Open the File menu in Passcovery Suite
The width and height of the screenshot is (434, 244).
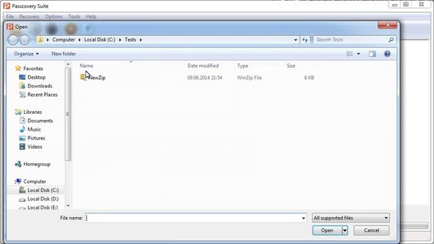pyautogui.click(x=10, y=16)
